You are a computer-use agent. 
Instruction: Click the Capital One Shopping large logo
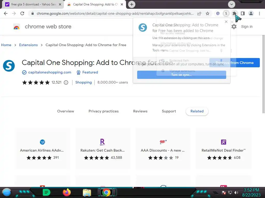(9, 66)
